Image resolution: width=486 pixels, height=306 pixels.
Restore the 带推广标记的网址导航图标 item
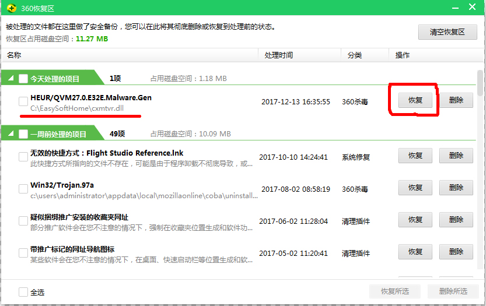415,252
